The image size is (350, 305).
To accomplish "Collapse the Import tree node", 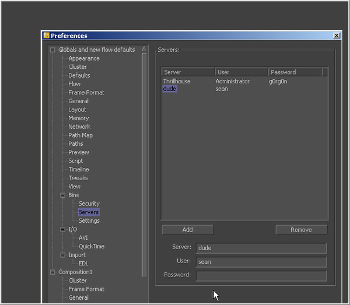I will pyautogui.click(x=63, y=255).
